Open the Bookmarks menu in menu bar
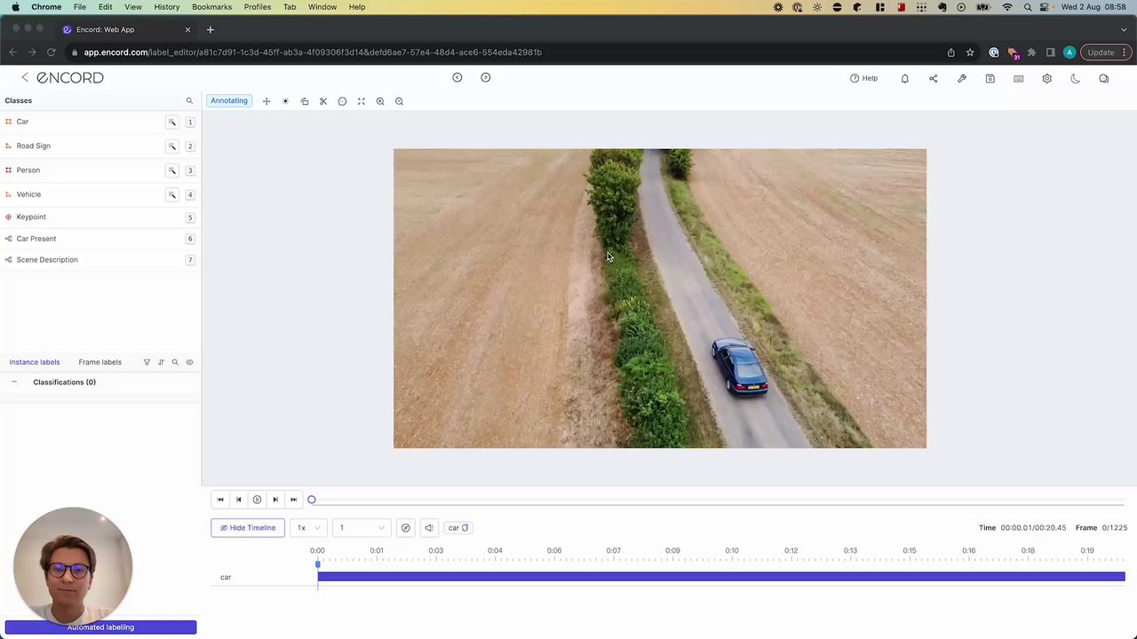 (x=211, y=7)
